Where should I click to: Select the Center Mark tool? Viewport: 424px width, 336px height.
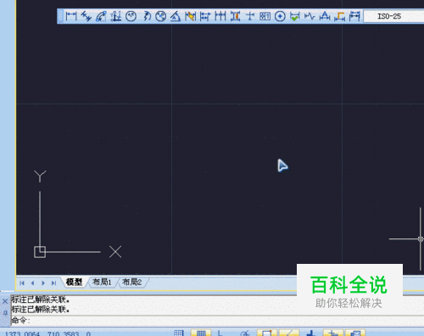pos(280,16)
